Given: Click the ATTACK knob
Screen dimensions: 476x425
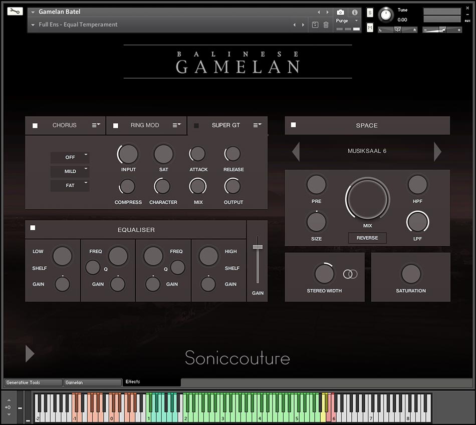Looking at the screenshot, I should [197, 154].
